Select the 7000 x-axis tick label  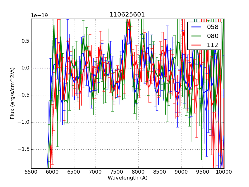point(96,172)
